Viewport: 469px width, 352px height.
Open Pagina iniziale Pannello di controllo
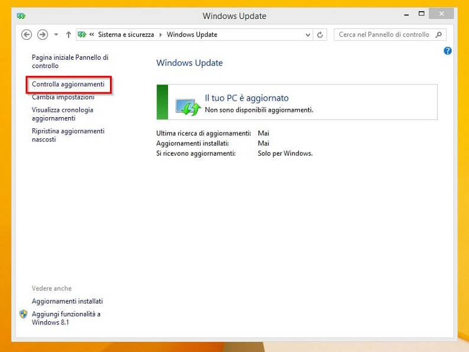pyautogui.click(x=70, y=62)
